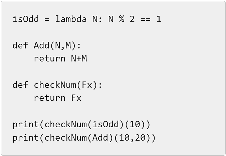Click the Fx parameter in checkNum signature
The height and width of the screenshot is (156, 226).
pyautogui.click(x=87, y=85)
